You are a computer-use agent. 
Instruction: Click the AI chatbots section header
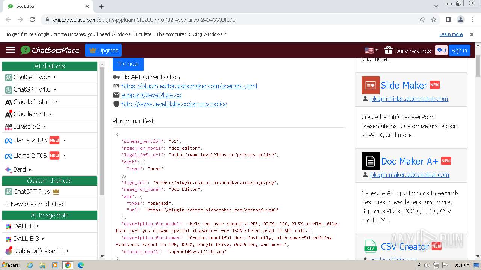[x=50, y=66]
